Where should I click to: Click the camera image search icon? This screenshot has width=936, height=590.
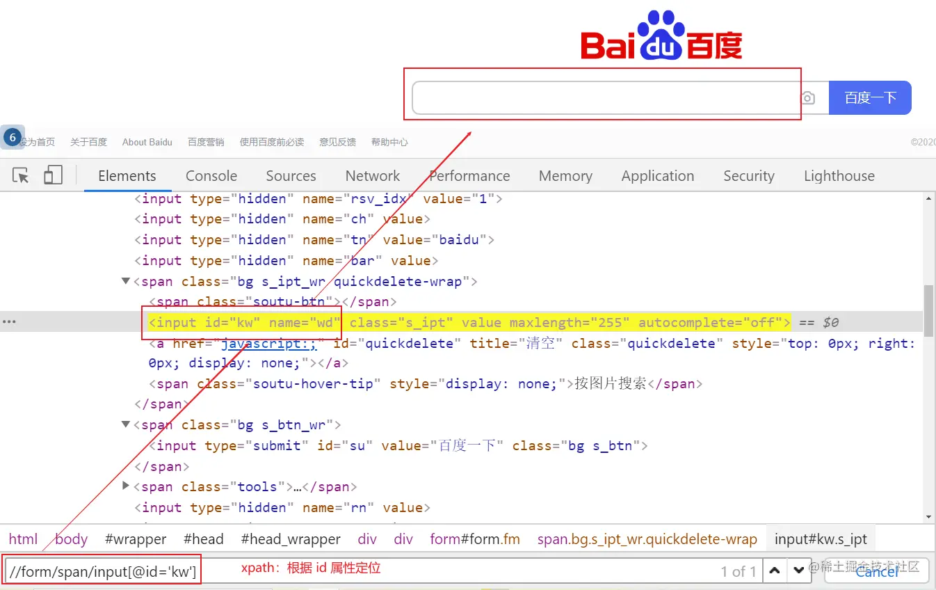(807, 98)
